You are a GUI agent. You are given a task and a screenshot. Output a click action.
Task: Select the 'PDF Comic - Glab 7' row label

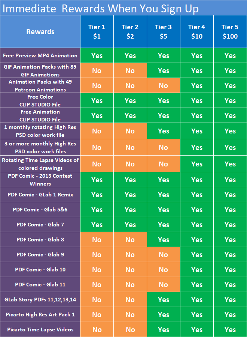click(x=40, y=225)
